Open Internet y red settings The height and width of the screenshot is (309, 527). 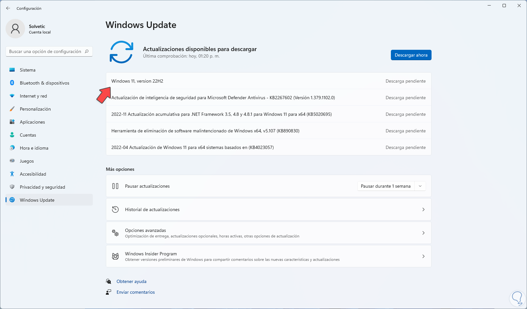coord(49,96)
